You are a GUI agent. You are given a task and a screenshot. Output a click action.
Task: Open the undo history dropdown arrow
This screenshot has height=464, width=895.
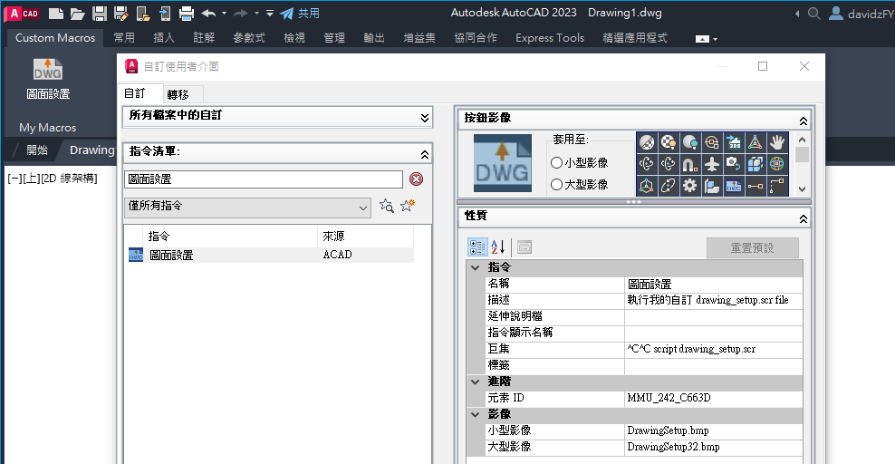(x=224, y=13)
